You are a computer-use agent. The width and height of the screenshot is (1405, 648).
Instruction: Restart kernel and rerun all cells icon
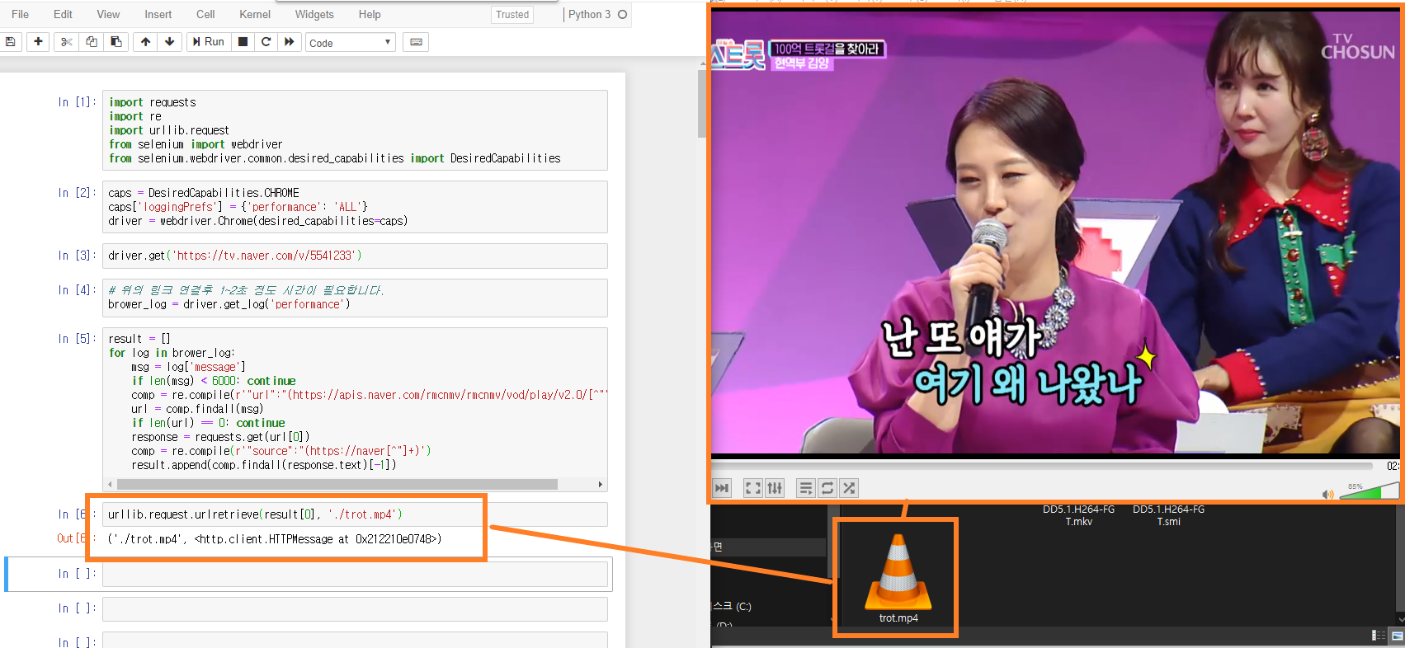click(289, 42)
